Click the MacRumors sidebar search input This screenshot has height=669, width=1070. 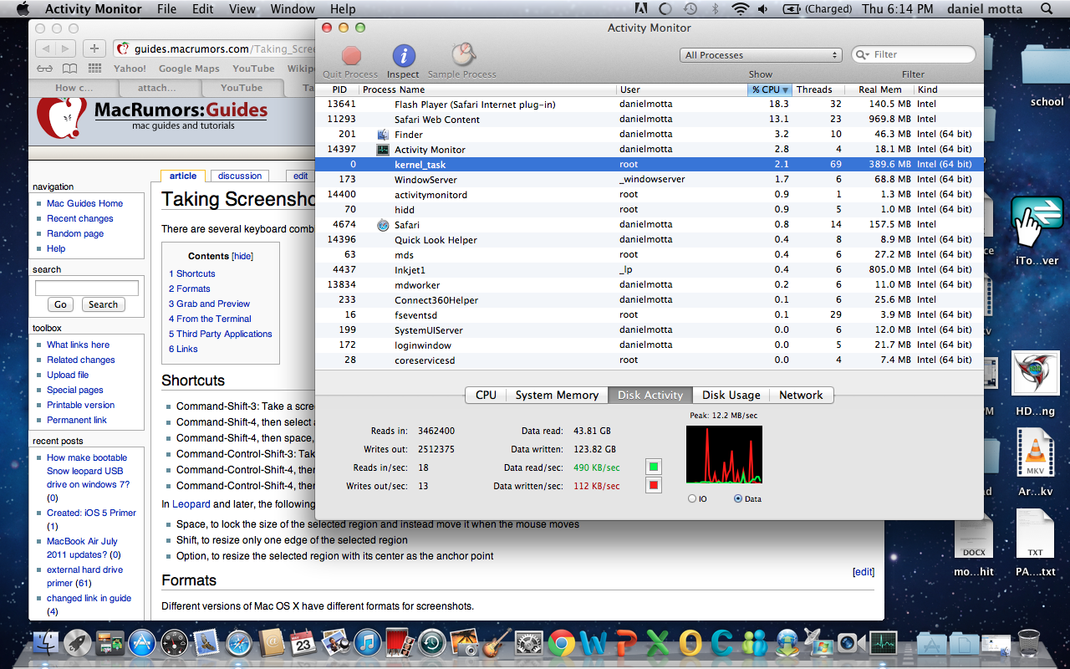(87, 288)
